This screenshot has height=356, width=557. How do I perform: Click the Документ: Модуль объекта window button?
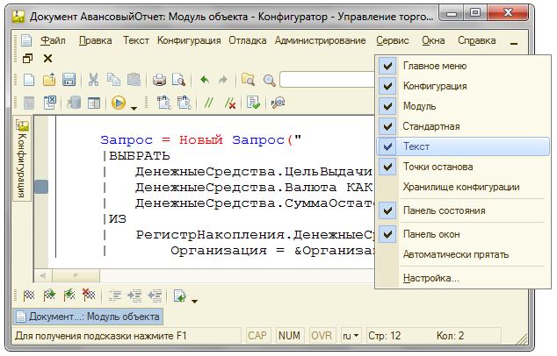click(87, 317)
